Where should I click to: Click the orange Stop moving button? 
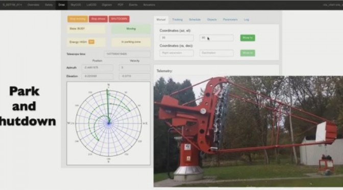coord(78,19)
